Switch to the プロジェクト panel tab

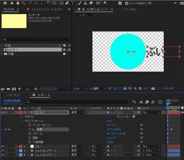pyautogui.click(x=8, y=9)
